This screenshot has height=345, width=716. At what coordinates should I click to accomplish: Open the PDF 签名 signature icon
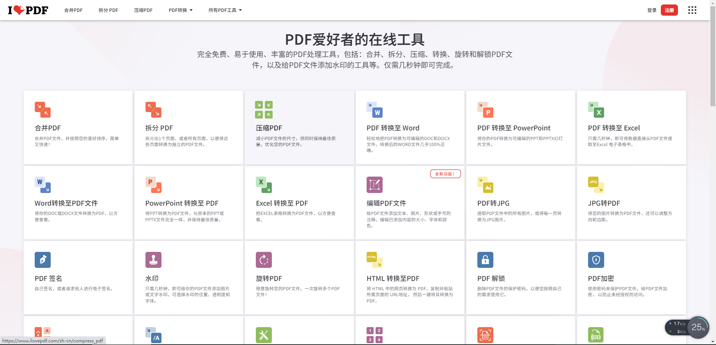point(43,260)
